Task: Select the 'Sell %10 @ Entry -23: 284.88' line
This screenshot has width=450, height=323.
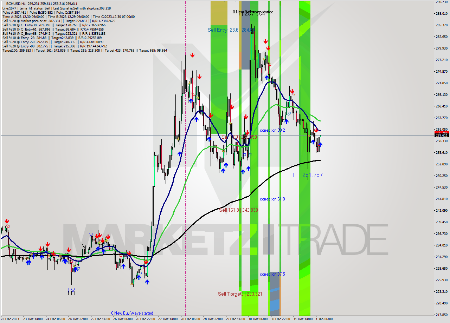Action: point(53,38)
